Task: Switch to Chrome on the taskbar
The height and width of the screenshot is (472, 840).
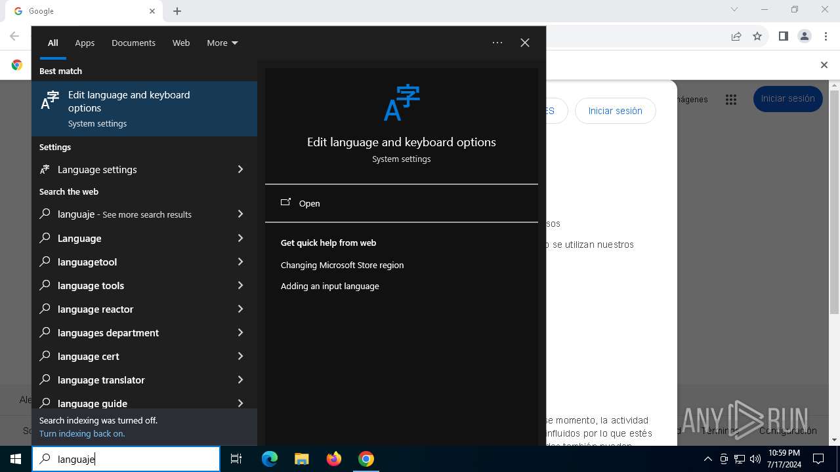Action: click(x=366, y=459)
